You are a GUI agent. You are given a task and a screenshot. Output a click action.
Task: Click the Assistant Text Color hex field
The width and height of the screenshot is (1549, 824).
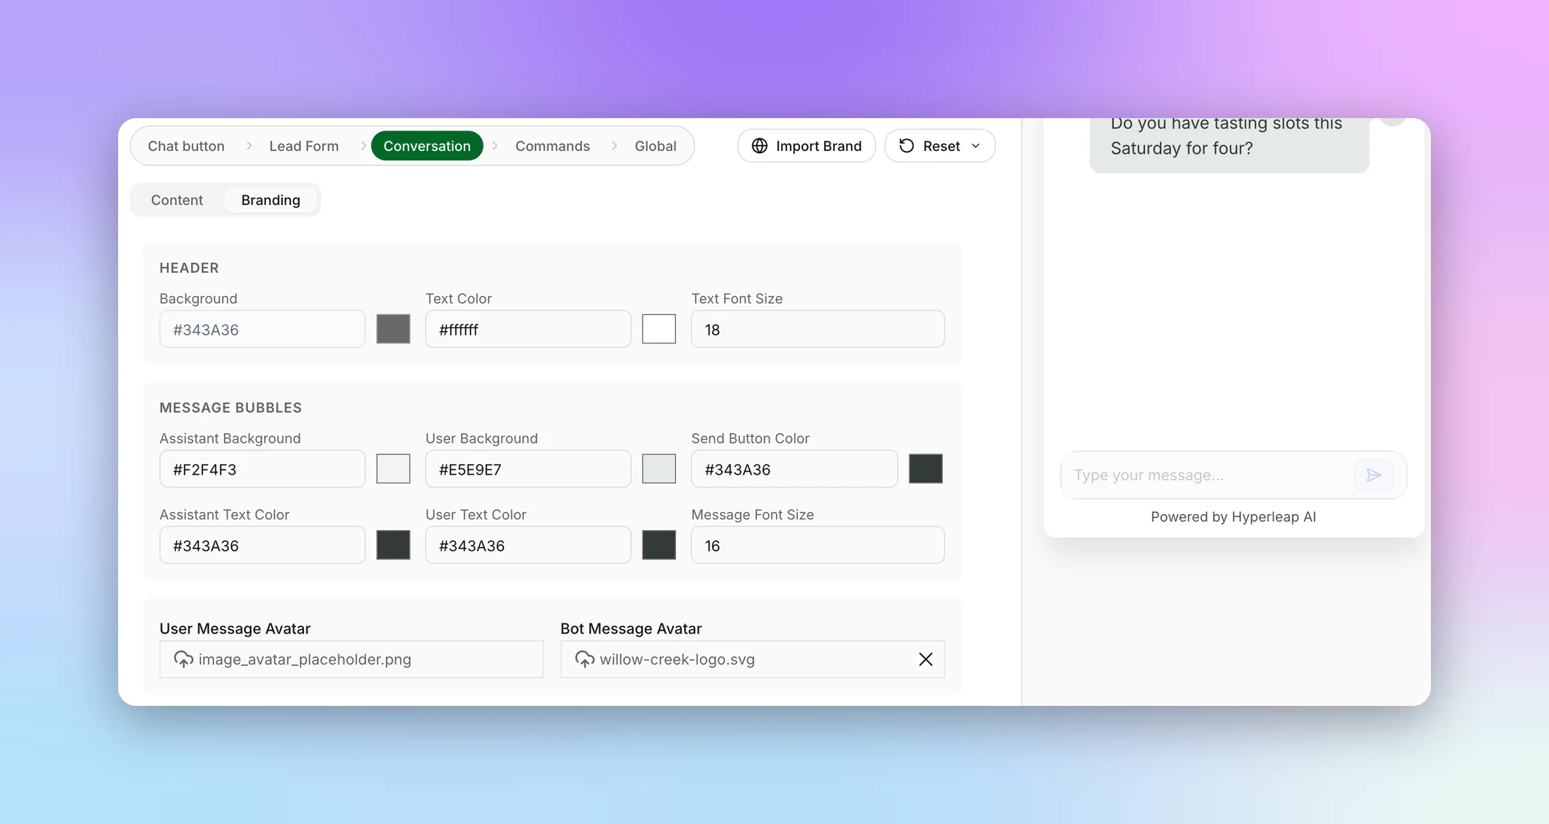point(263,545)
